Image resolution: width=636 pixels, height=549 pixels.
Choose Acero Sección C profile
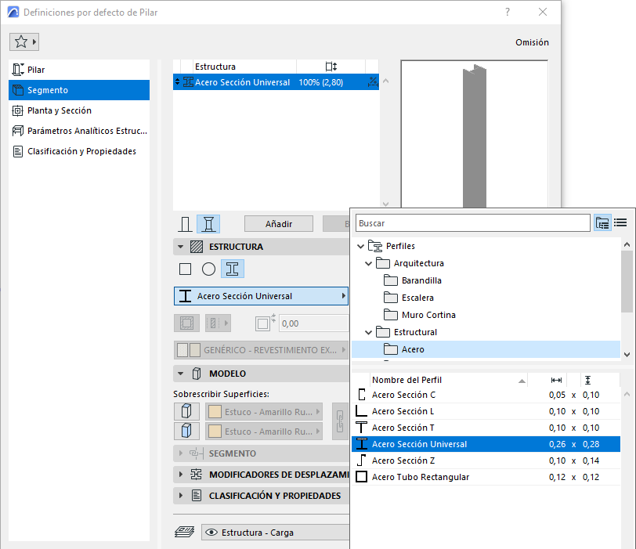[x=486, y=395]
